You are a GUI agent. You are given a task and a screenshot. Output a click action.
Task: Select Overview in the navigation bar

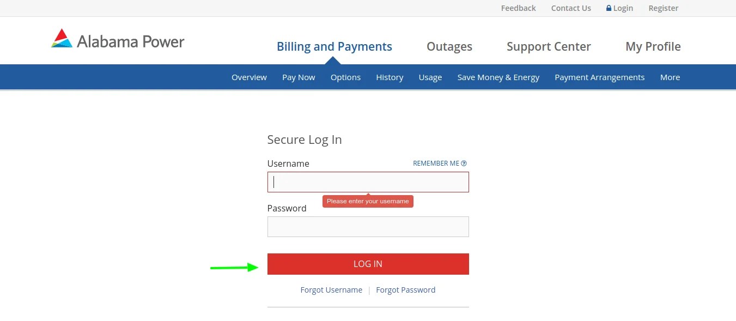click(x=249, y=77)
